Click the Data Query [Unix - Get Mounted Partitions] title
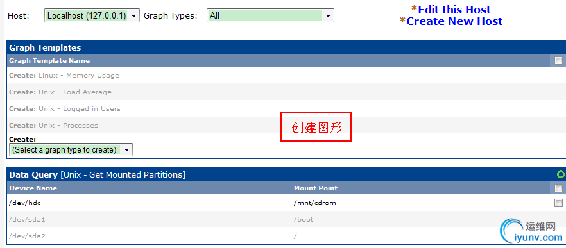 tap(97, 174)
